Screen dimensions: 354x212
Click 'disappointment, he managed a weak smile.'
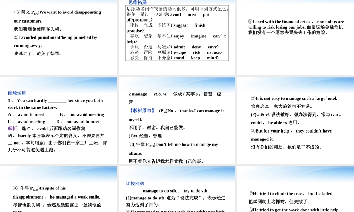click(56, 197)
